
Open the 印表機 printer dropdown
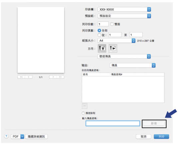coord(124,9)
